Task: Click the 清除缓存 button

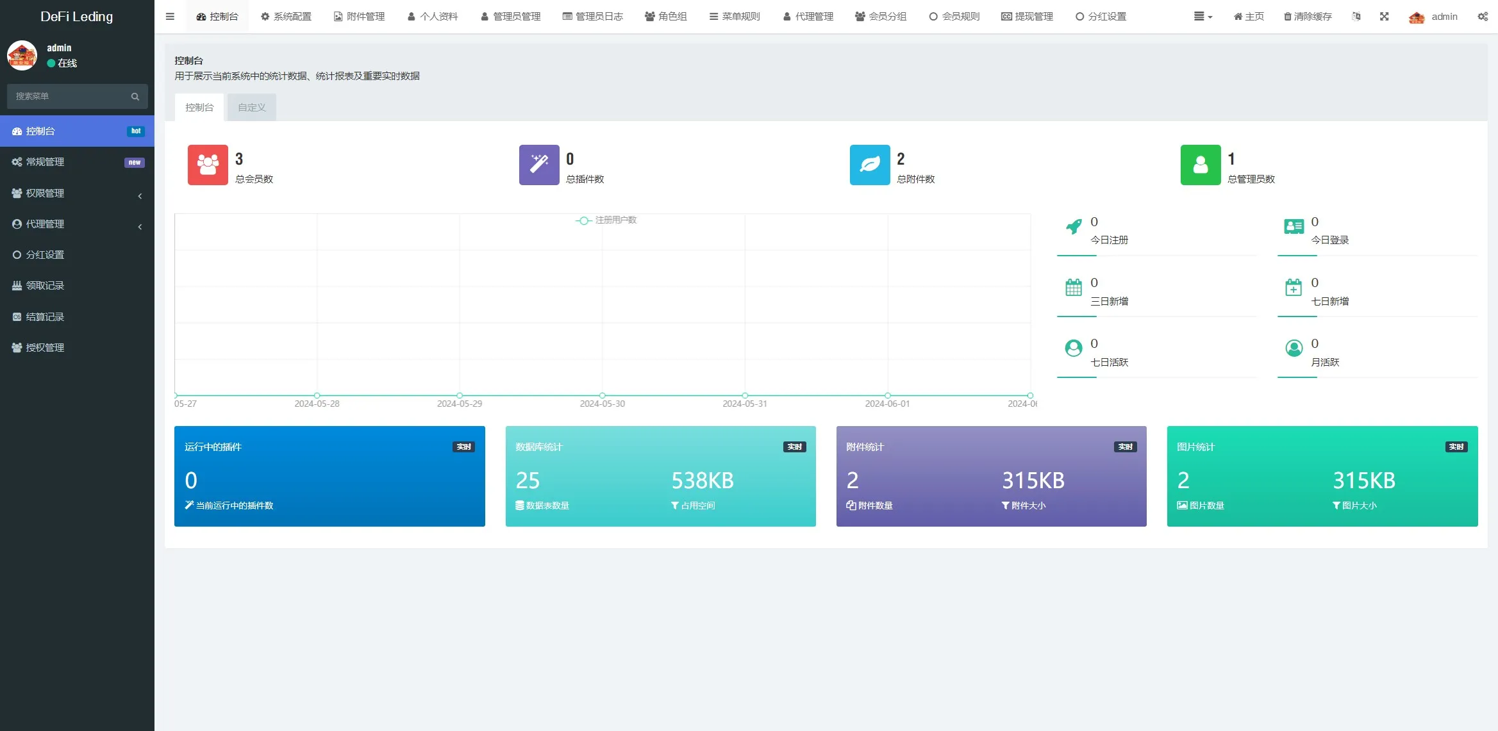Action: point(1308,17)
